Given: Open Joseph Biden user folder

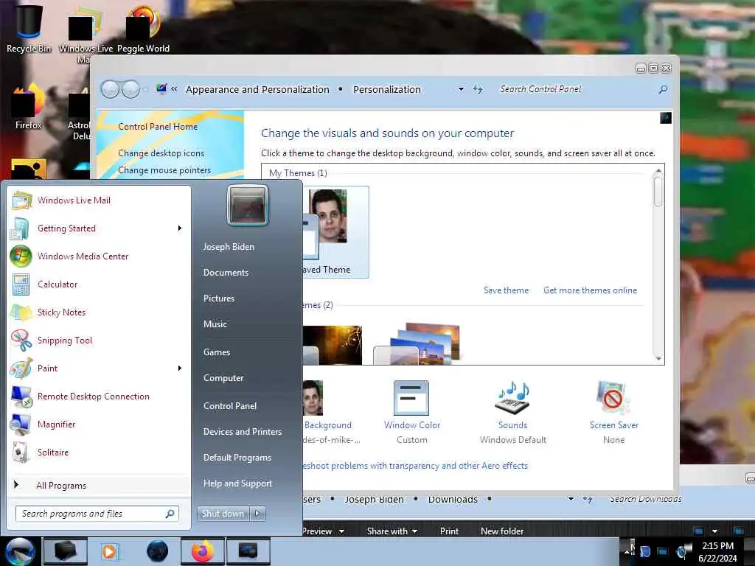Looking at the screenshot, I should [229, 246].
